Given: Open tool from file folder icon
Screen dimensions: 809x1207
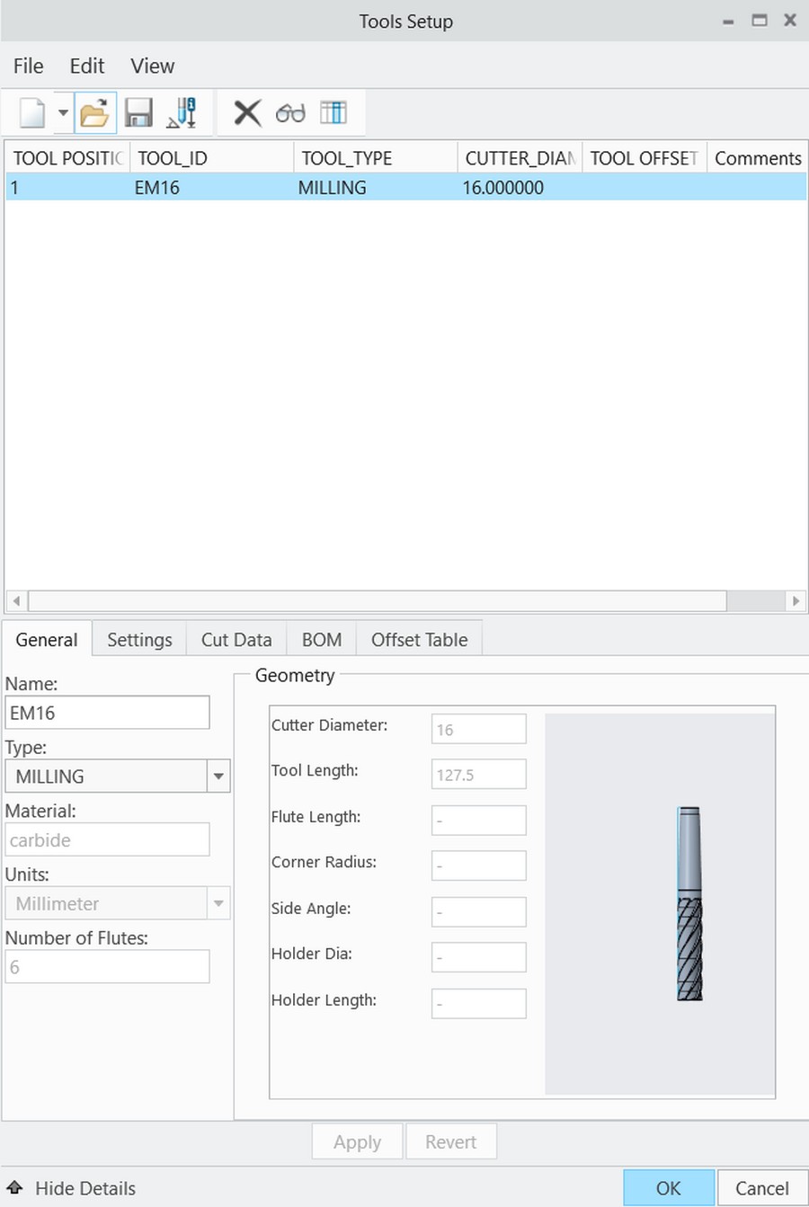Looking at the screenshot, I should click(x=94, y=113).
